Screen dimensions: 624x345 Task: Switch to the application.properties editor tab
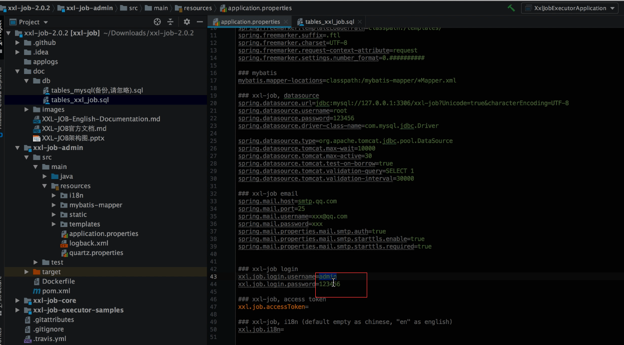250,22
